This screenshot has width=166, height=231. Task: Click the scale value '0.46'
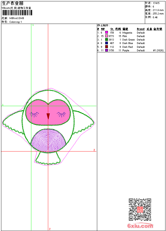[155, 17]
